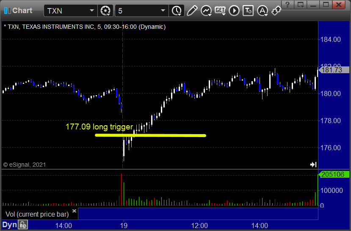351x231 pixels.
Task: Select the pencil drawing tool
Action: click(x=192, y=11)
